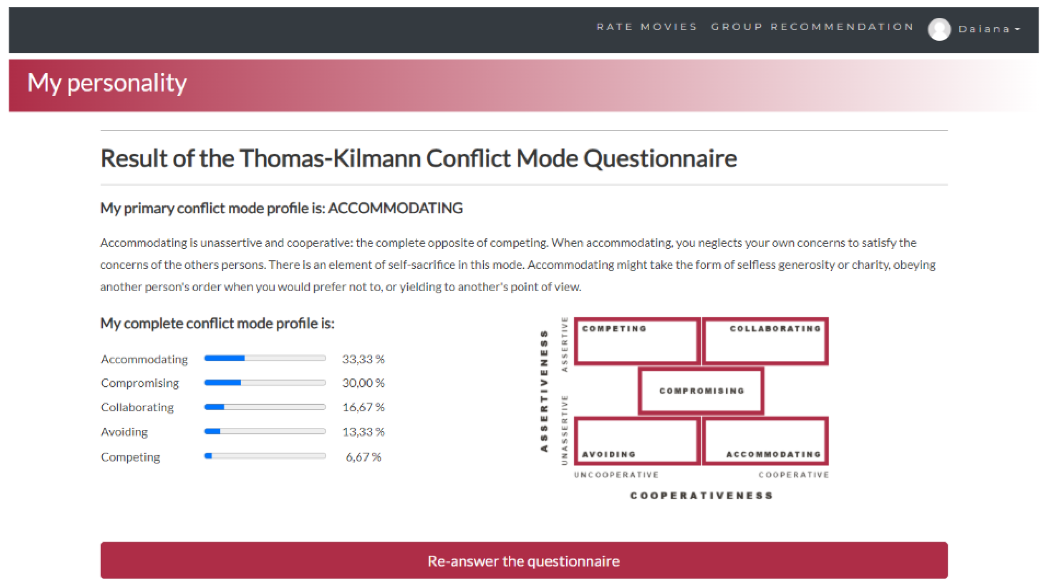This screenshot has width=1047, height=586.
Task: Click the Thomas-Kilmann questionnaire result heading
Action: click(x=418, y=158)
